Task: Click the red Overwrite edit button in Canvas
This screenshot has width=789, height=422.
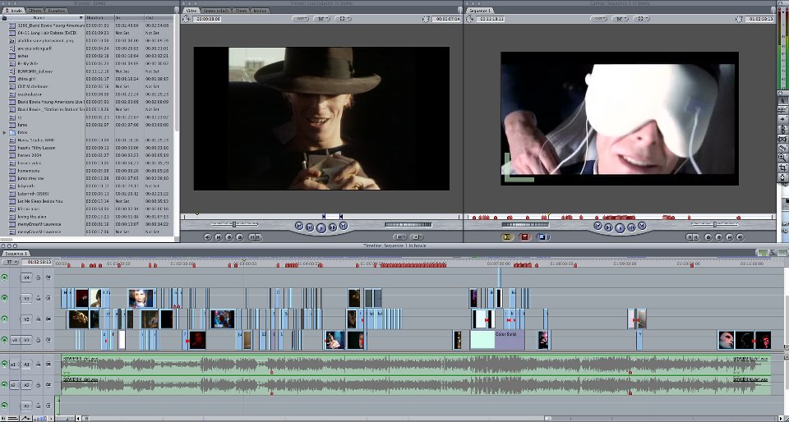Action: click(x=525, y=237)
